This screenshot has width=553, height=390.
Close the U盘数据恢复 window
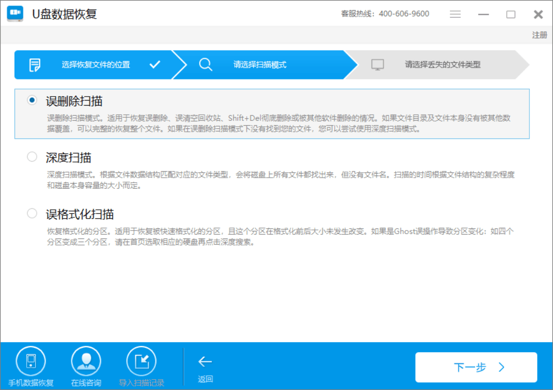538,14
